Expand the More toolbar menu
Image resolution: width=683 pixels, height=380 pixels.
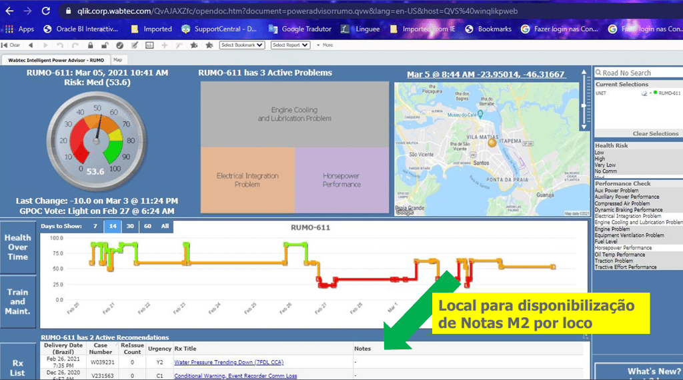325,45
